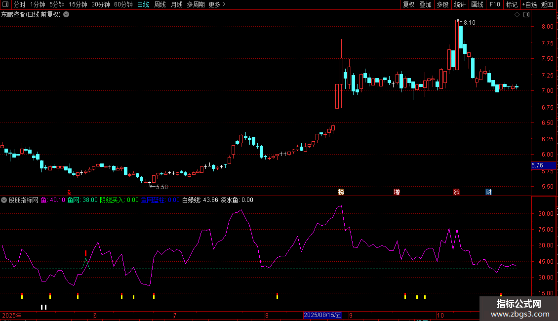This screenshot has width=558, height=321.
Task: Click the 深水鱼: 0.00 value
Action: 237,200
